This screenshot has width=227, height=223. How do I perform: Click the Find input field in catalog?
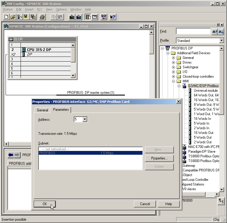coord(193,31)
